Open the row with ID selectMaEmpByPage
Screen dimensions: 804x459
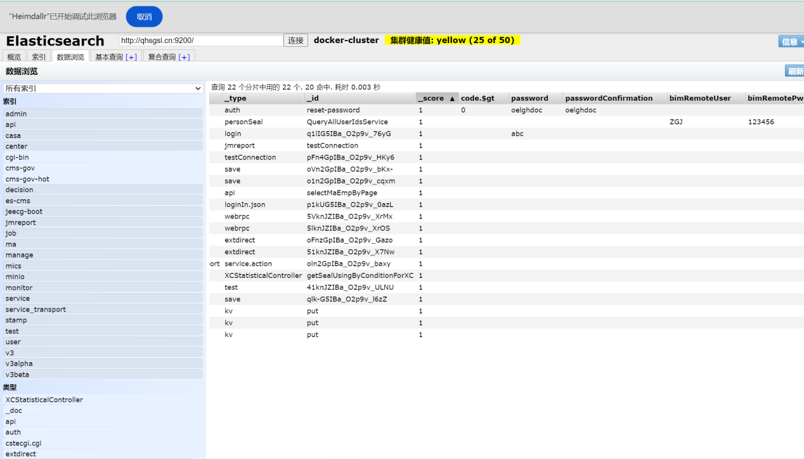507,193
